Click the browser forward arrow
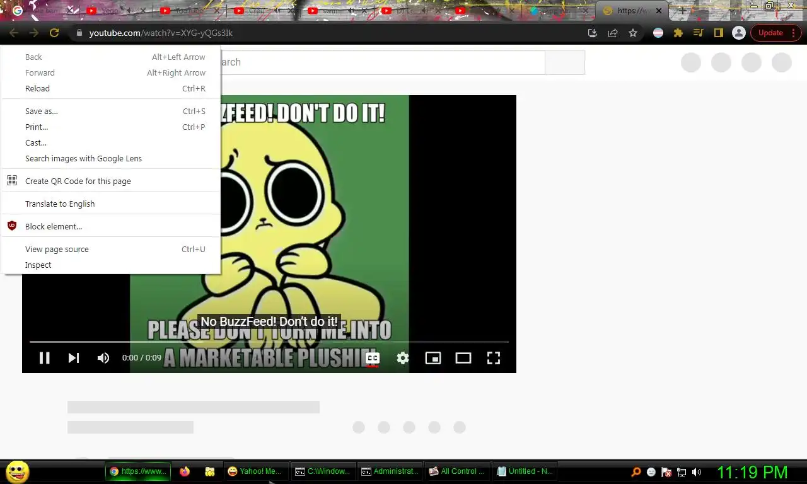807x484 pixels. coord(34,33)
